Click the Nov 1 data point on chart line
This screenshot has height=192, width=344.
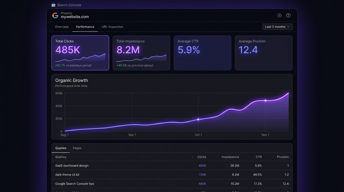[x=265, y=100]
